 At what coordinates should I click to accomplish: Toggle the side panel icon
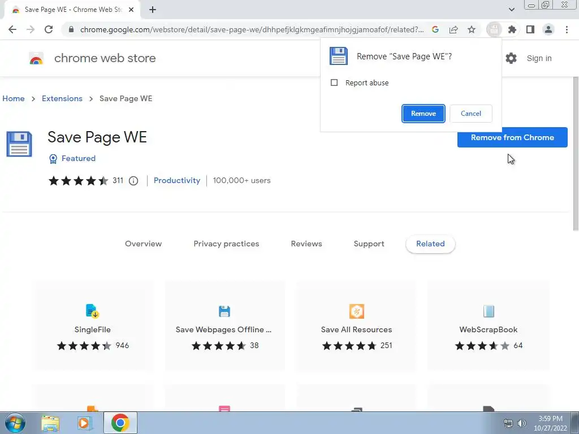(530, 29)
